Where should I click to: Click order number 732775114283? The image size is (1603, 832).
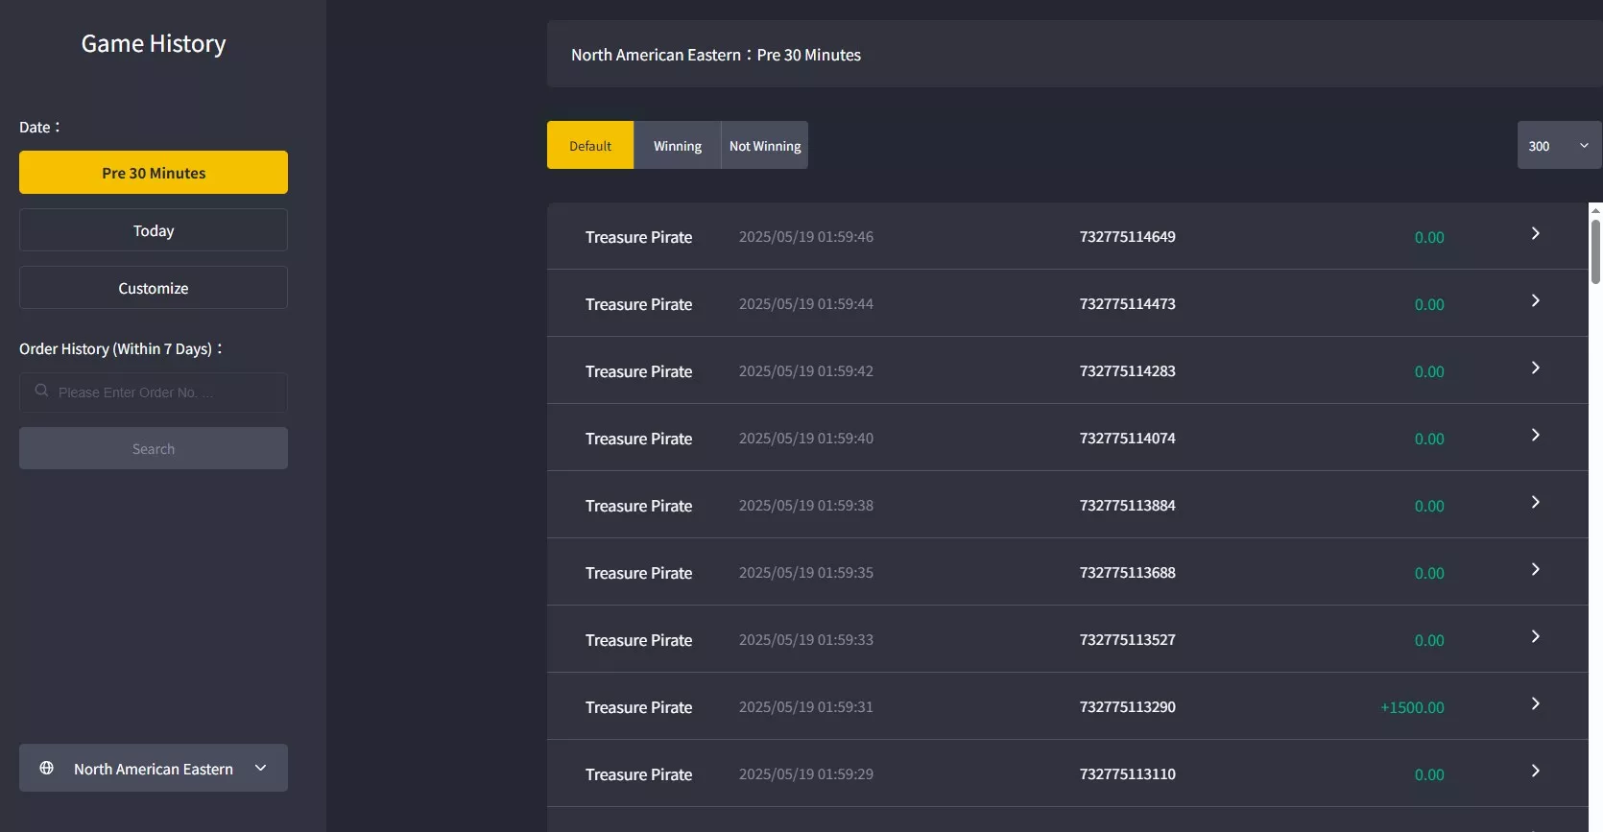pyautogui.click(x=1127, y=371)
